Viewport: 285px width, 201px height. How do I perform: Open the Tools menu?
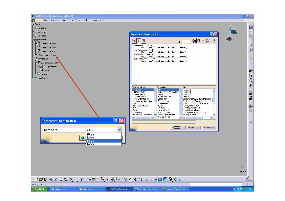tap(85, 20)
